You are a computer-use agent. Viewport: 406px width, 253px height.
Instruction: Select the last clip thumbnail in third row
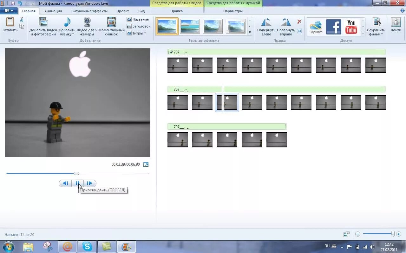pos(277,140)
